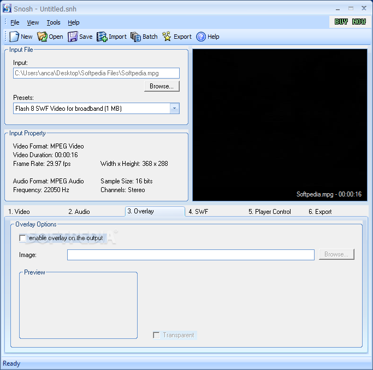The height and width of the screenshot is (370, 373).
Task: Click the black video preview area
Action: coord(280,125)
